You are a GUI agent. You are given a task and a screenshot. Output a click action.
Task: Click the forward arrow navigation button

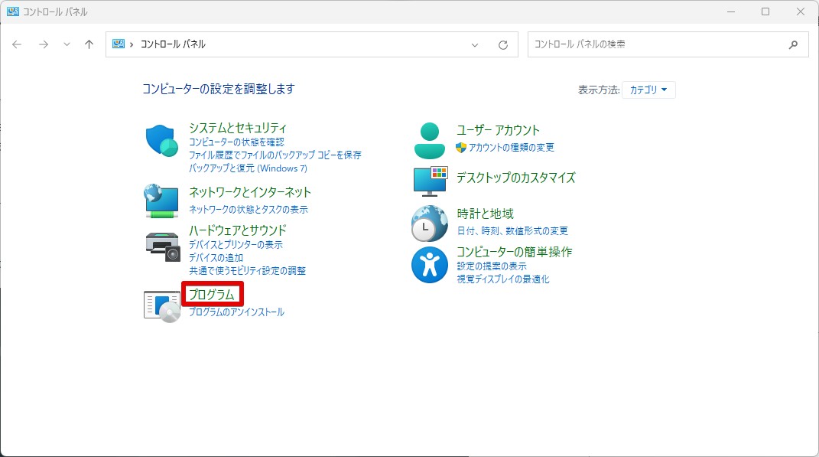click(x=44, y=44)
